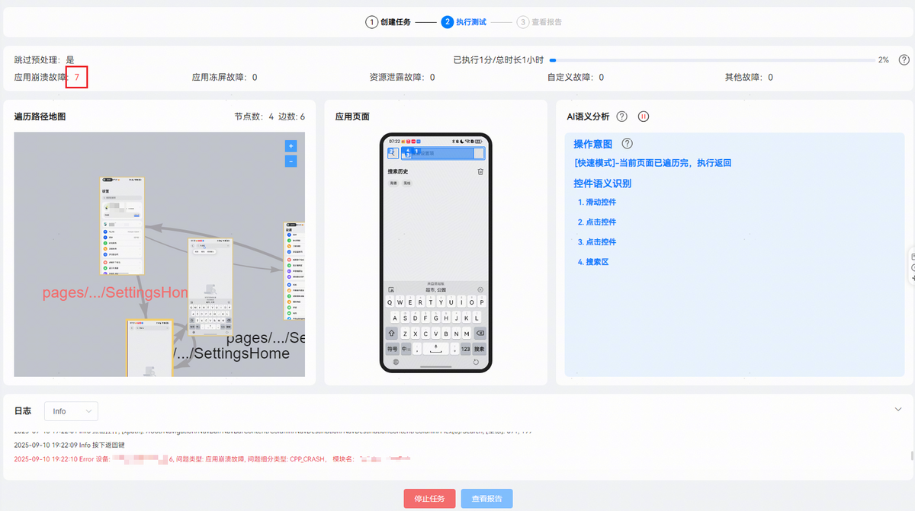The image size is (915, 511).
Task: Click the red crash fault count 7
Action: [77, 77]
